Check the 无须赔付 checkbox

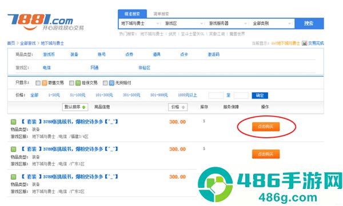pyautogui.click(x=105, y=83)
